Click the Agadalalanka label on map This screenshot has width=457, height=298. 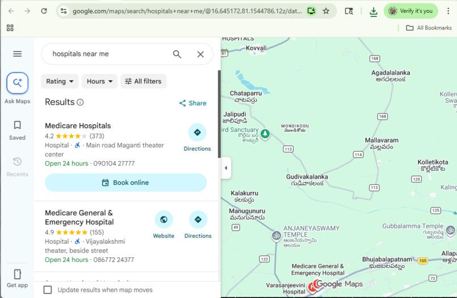coord(391,76)
